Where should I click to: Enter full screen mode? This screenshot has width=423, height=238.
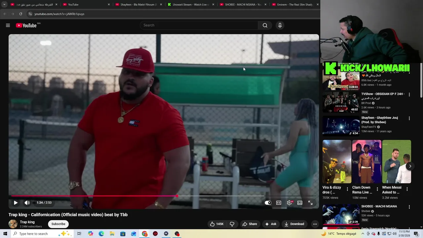coord(310,203)
